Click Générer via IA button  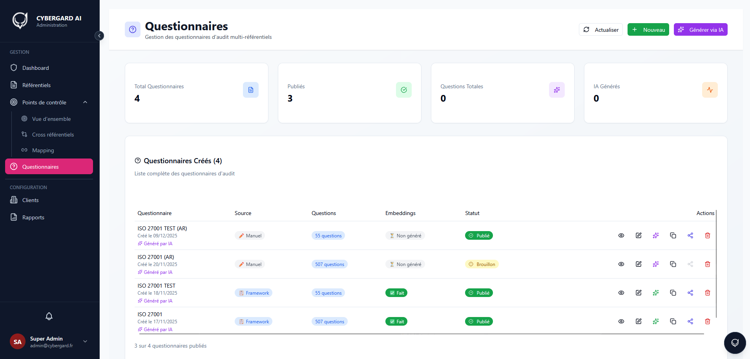tap(701, 29)
